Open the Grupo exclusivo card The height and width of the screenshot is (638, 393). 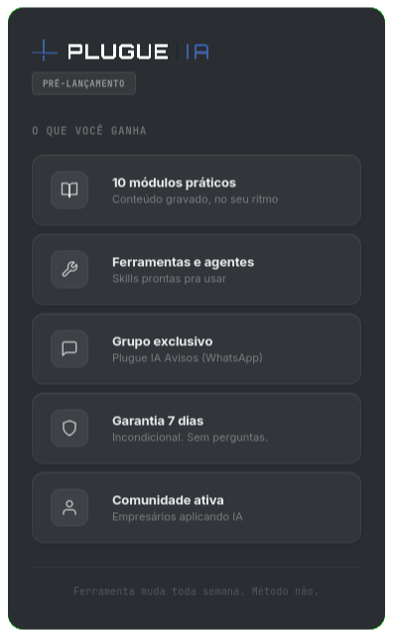tap(196, 348)
